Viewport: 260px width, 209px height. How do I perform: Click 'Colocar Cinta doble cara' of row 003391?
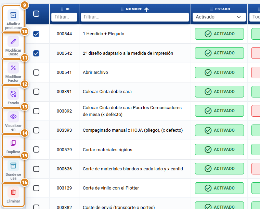tap(107, 92)
